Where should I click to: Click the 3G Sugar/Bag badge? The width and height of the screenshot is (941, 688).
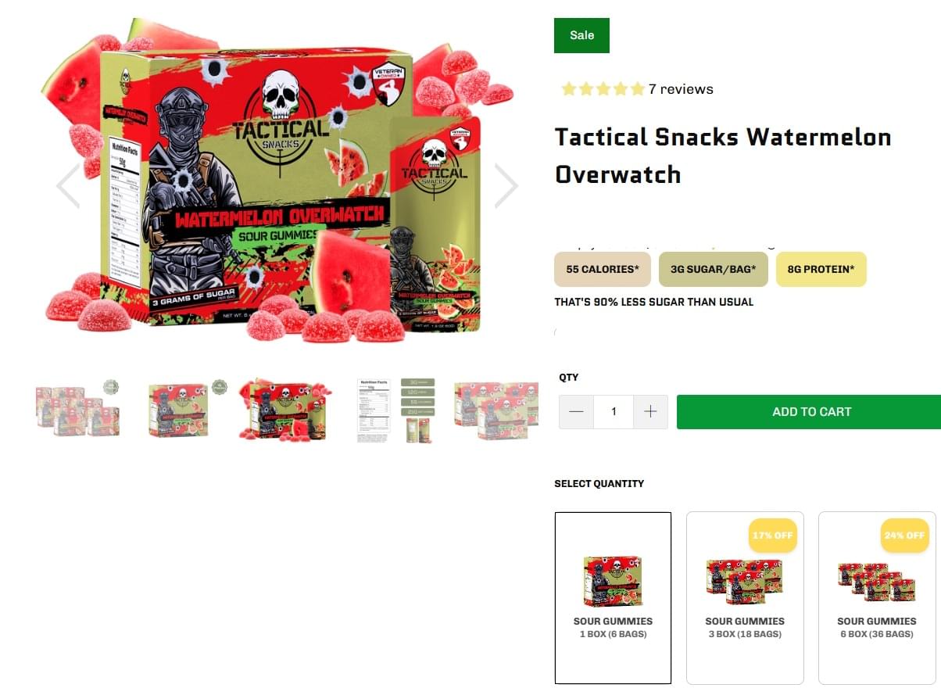pyautogui.click(x=714, y=269)
